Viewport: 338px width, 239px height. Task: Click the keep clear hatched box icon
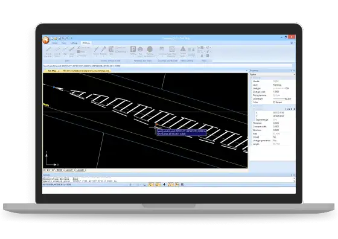(x=171, y=49)
